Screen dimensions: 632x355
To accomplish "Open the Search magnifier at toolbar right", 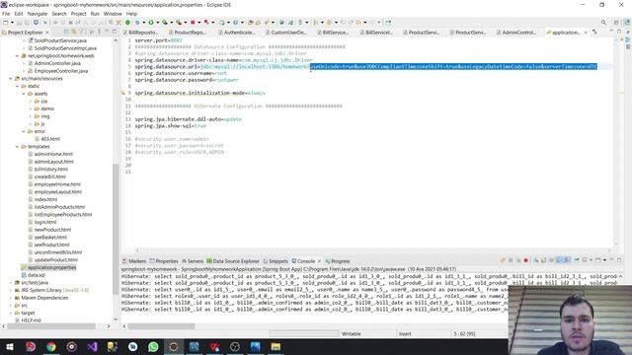I will [603, 23].
